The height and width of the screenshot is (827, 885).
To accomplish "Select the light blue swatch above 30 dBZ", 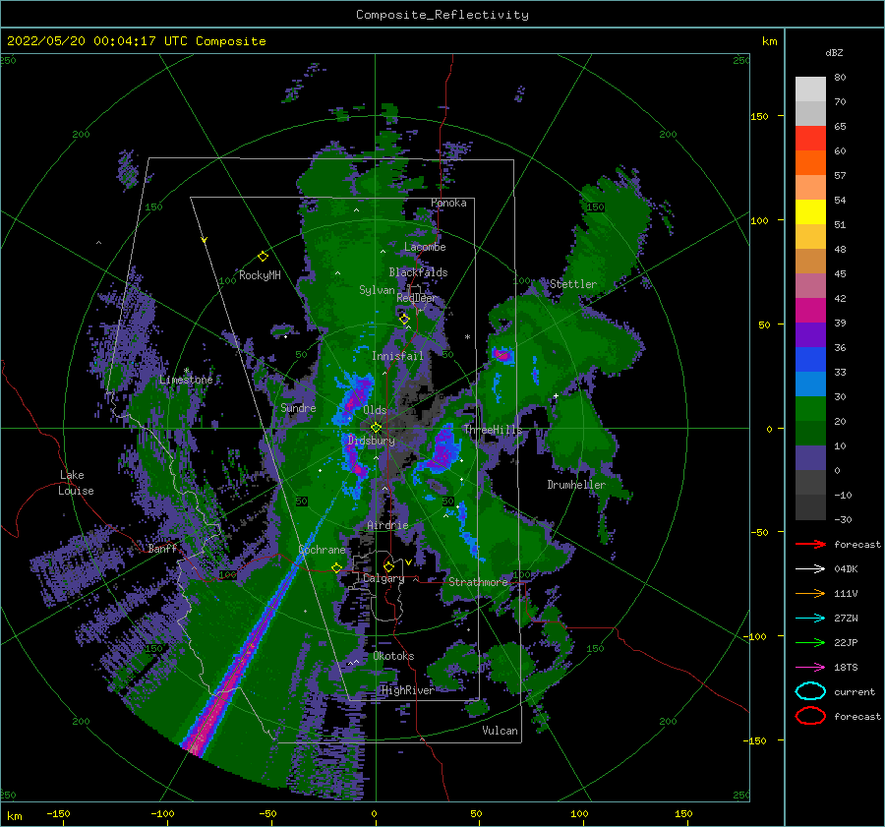I will tap(810, 384).
